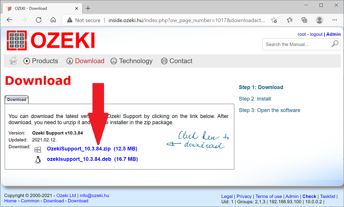Screen dimensions: 344x207
Task: Open the Favorites list icon
Action: point(289,20)
